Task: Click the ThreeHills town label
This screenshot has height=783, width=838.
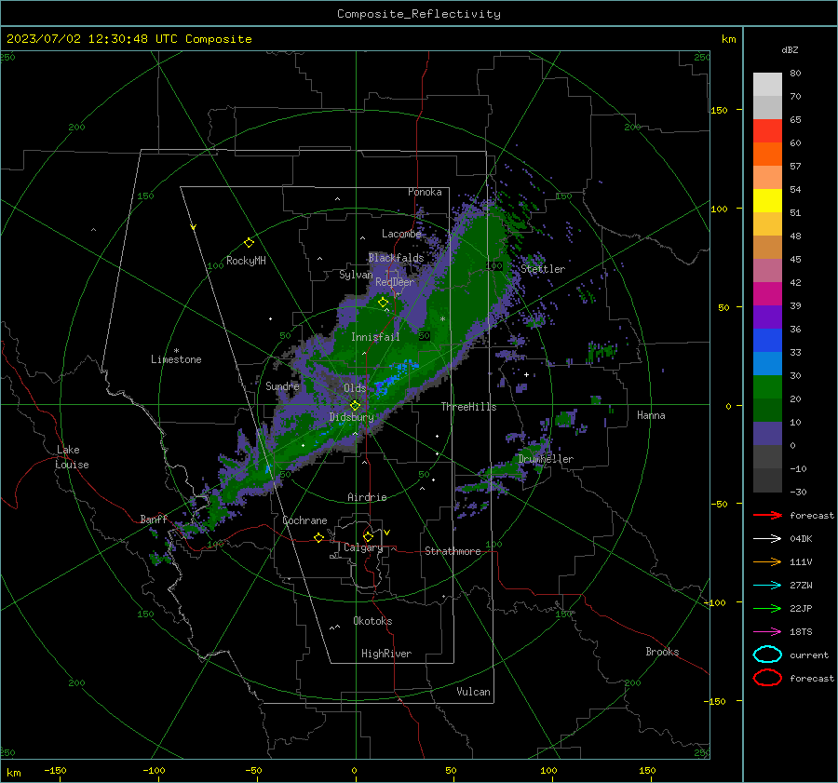Action: (468, 407)
